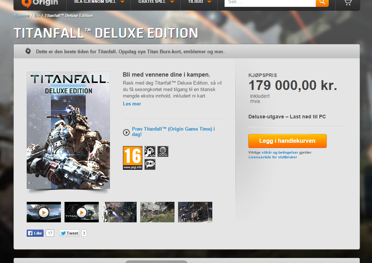Viewport: 372px width, 263px height.
Task: Click the Origin logo in header
Action: [40, 3]
